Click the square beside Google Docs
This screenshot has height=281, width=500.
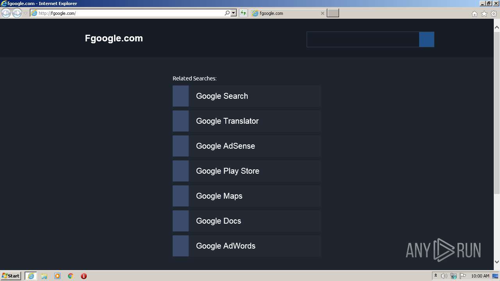180,221
